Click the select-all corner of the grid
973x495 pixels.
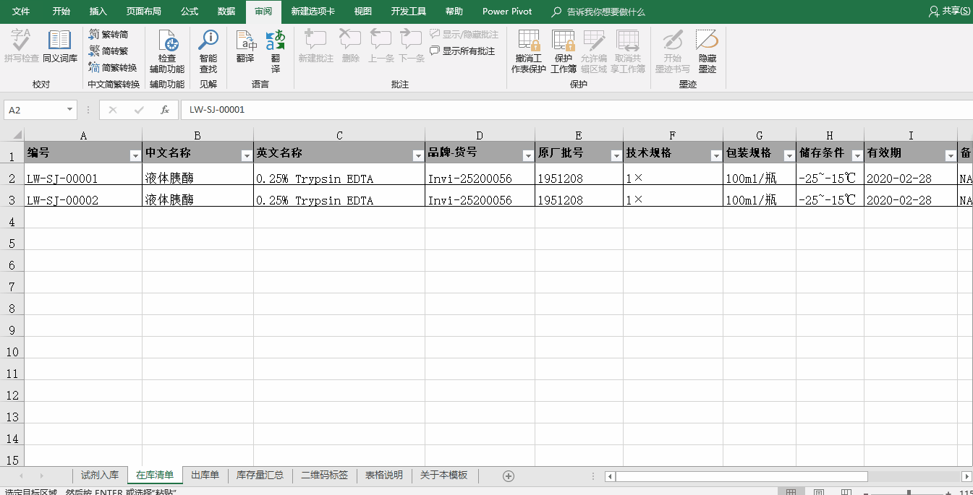(x=12, y=135)
